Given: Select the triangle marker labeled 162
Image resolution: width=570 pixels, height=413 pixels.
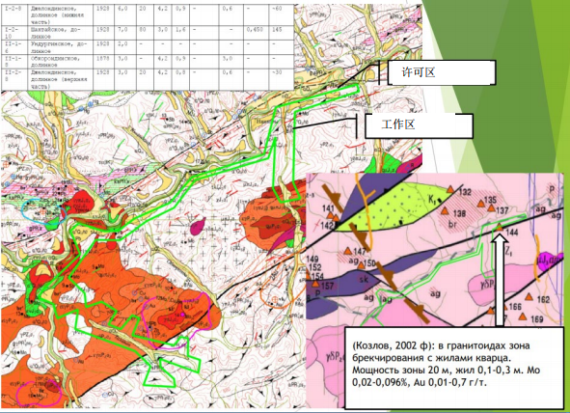Looking at the screenshot, I should [529, 297].
